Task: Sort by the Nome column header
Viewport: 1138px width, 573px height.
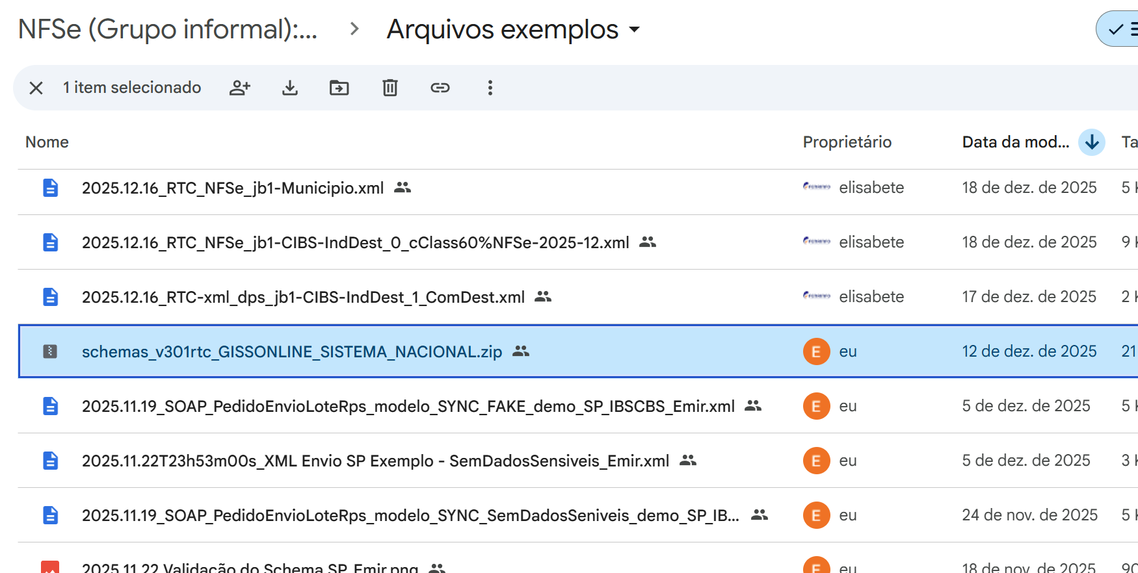Action: pos(47,142)
